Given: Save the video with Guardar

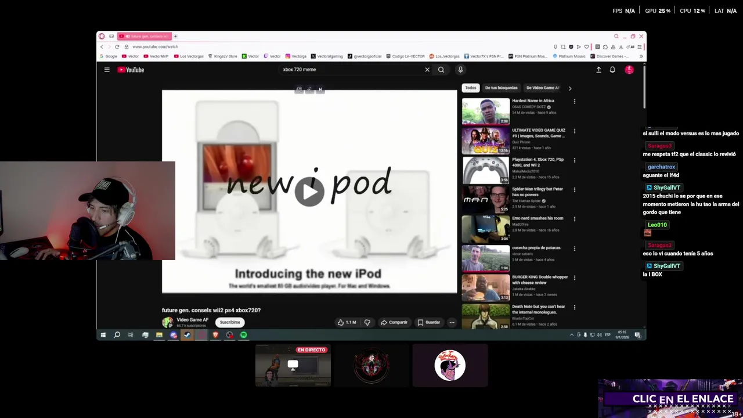Looking at the screenshot, I should 429,322.
